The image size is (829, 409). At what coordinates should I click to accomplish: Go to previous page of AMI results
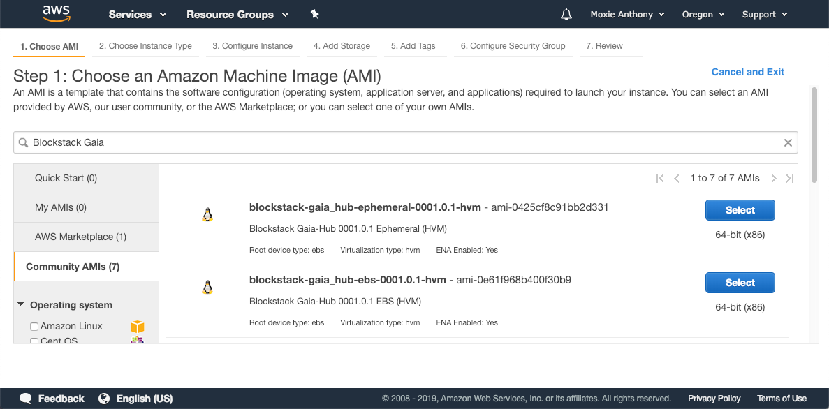pyautogui.click(x=677, y=179)
